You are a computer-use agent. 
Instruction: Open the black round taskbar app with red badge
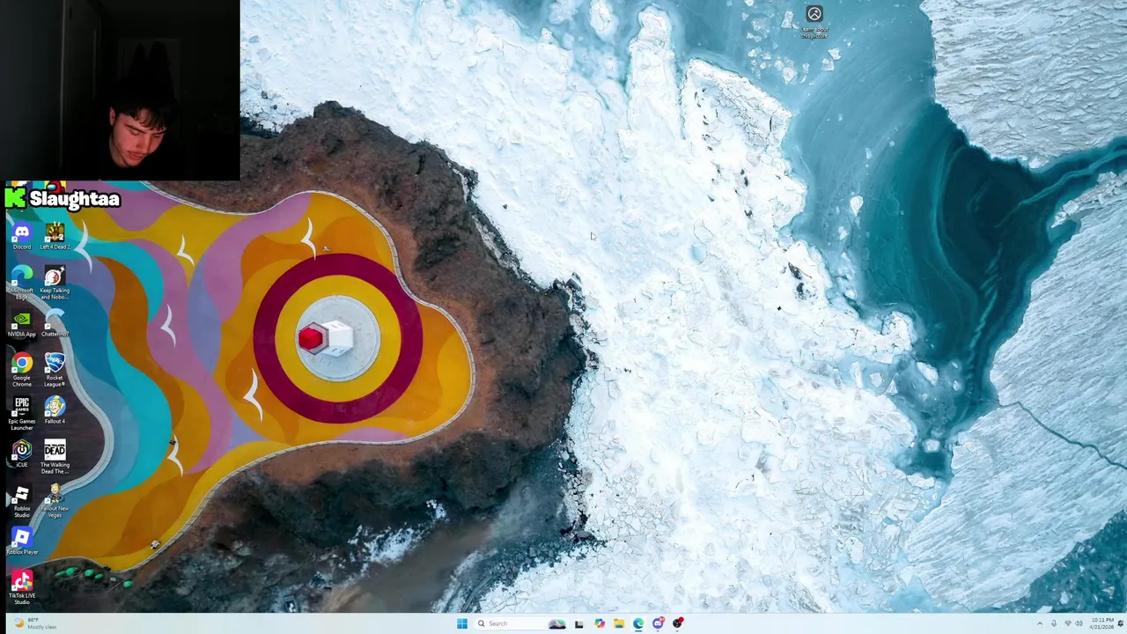pyautogui.click(x=677, y=623)
